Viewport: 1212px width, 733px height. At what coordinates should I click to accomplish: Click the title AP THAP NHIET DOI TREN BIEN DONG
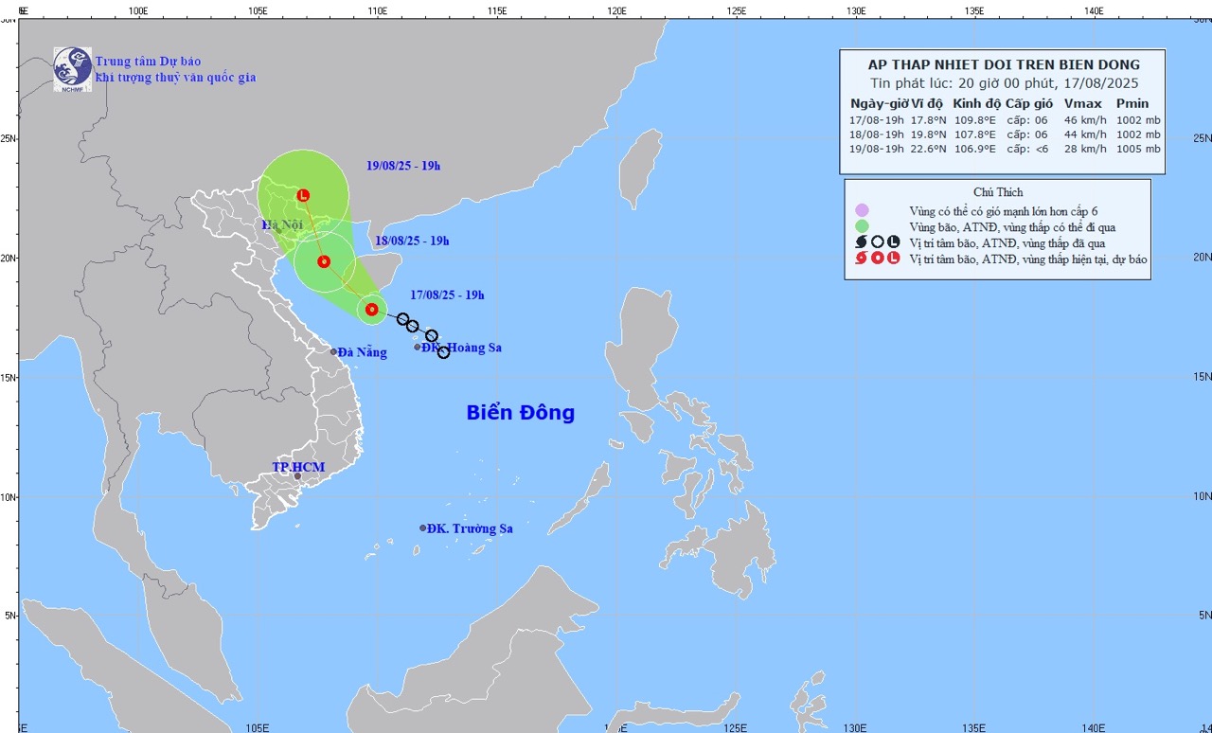pyautogui.click(x=1004, y=65)
